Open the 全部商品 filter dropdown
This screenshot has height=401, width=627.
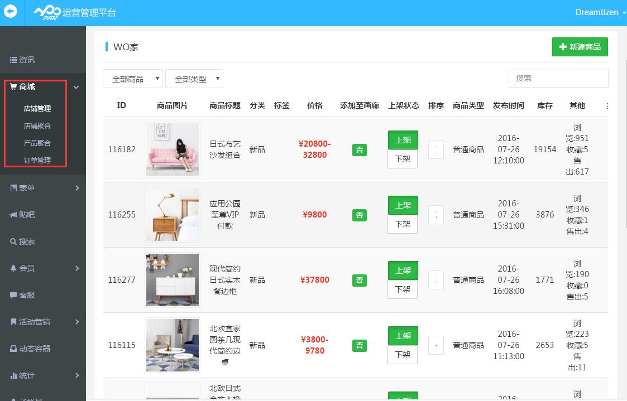(133, 79)
